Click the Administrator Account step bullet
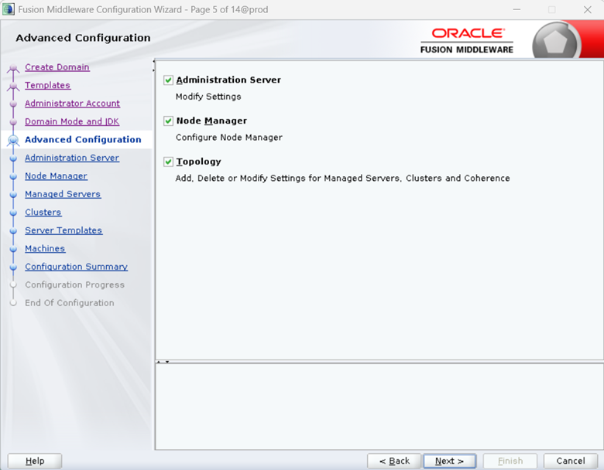Viewport: 604px width, 470px height. click(13, 104)
